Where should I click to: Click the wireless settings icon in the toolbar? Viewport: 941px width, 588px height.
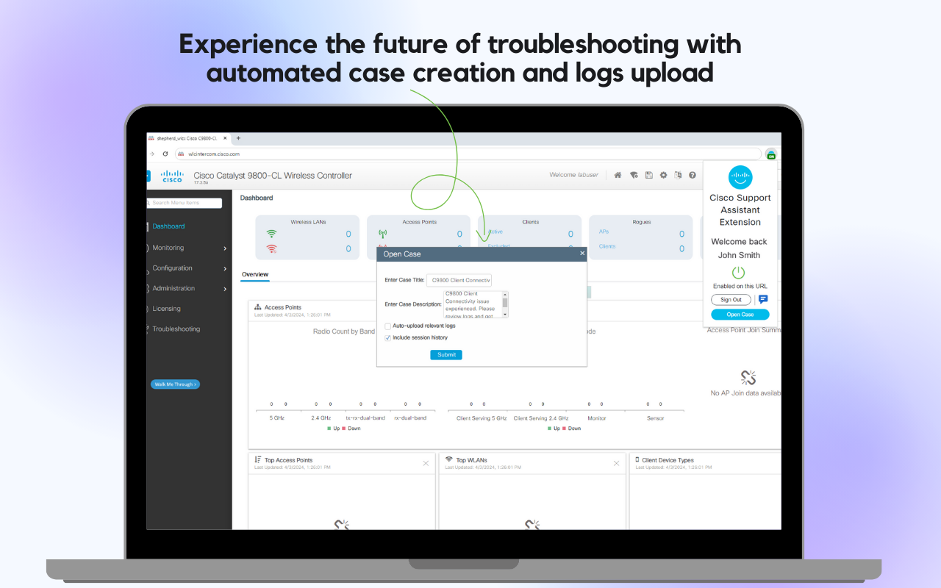pyautogui.click(x=634, y=175)
